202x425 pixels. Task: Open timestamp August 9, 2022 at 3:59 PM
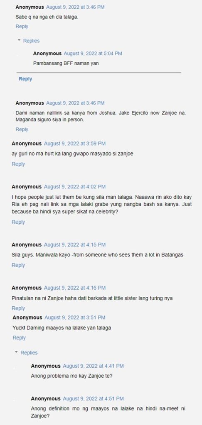(75, 144)
